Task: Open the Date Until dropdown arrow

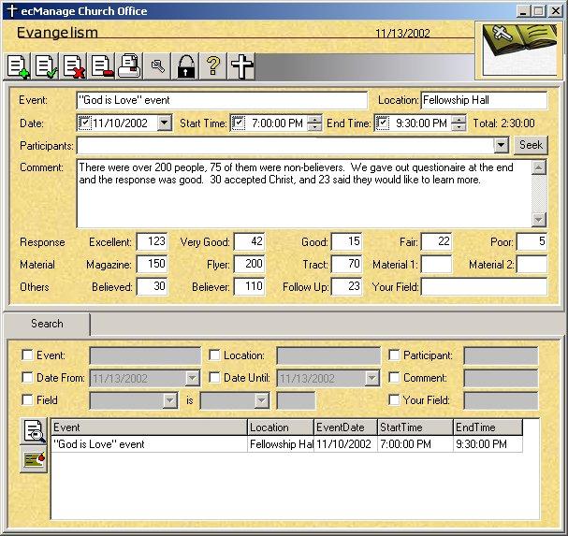Action: pos(371,378)
